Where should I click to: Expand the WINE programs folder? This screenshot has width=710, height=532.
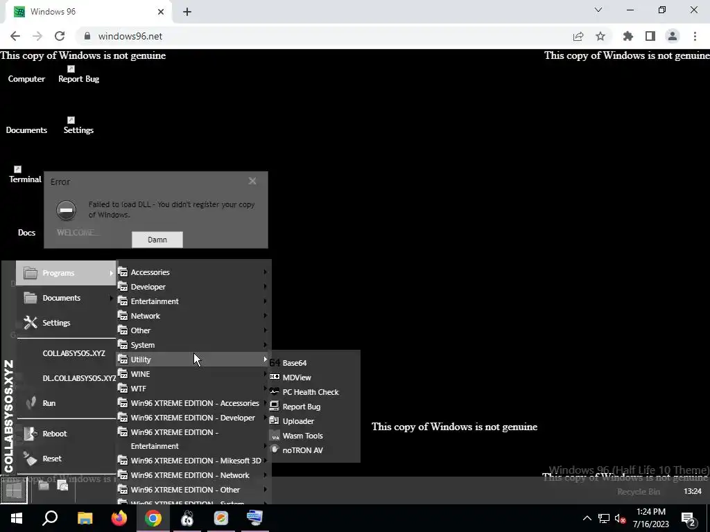(x=193, y=373)
